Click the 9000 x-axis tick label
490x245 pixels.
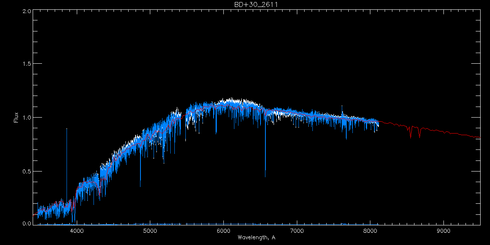[444, 231]
